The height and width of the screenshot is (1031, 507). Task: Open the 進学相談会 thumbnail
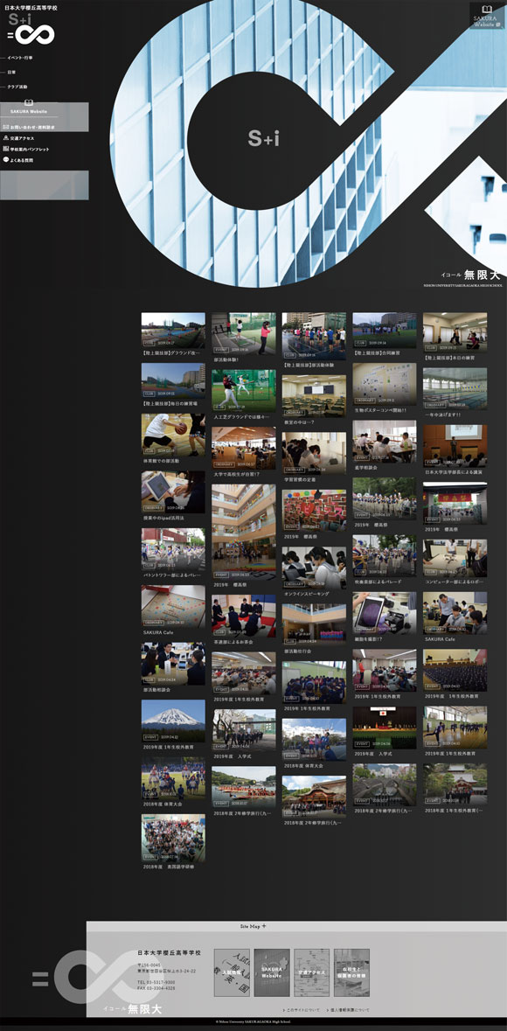(384, 442)
